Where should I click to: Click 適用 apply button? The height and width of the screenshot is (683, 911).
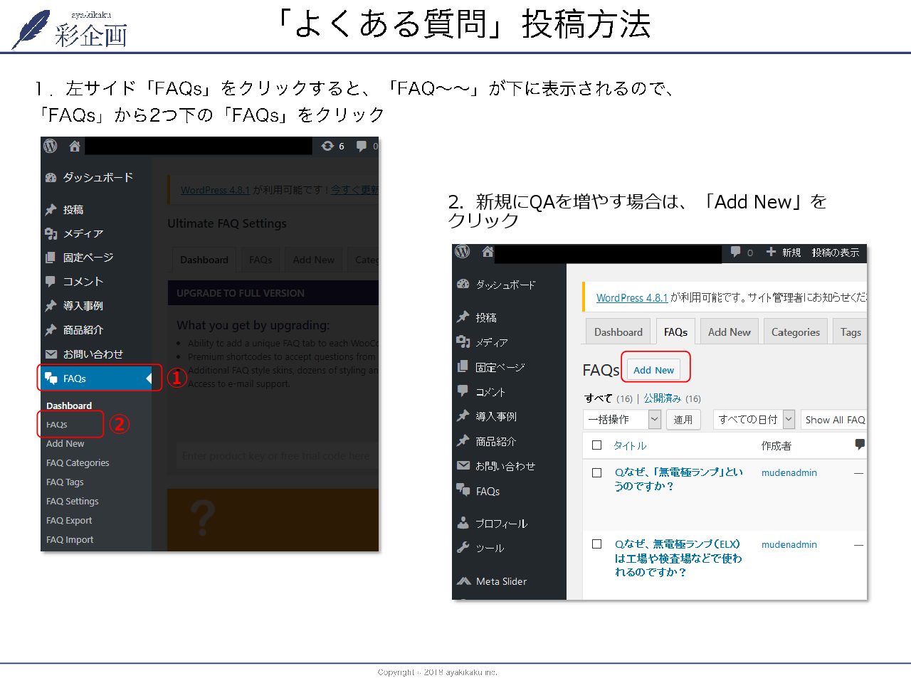coord(683,420)
